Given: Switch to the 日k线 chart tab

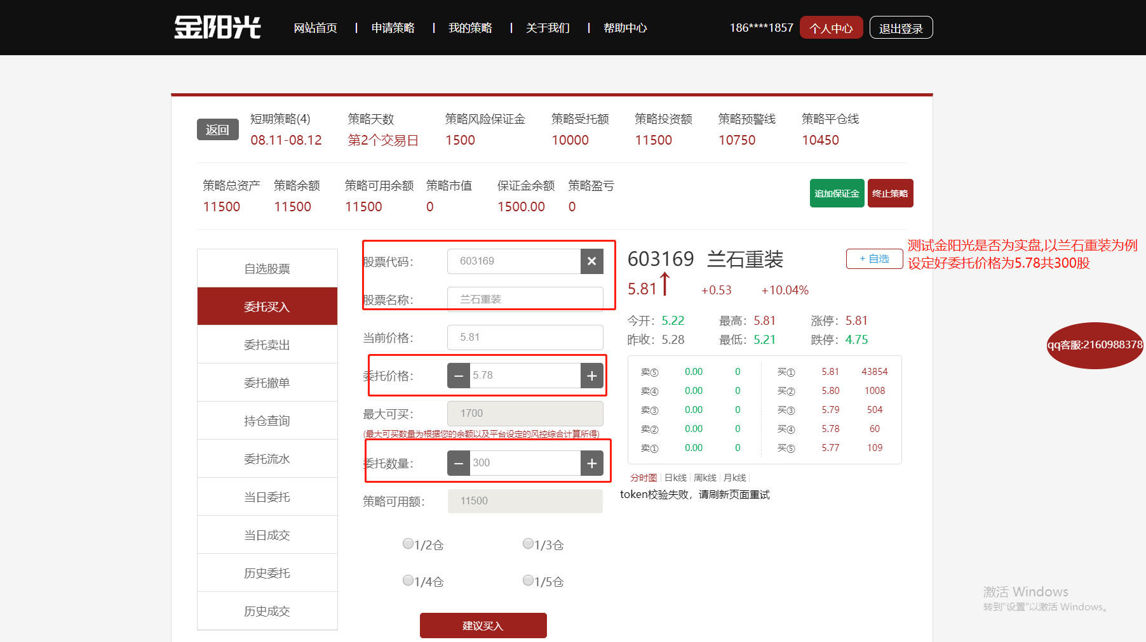Looking at the screenshot, I should pyautogui.click(x=675, y=478).
